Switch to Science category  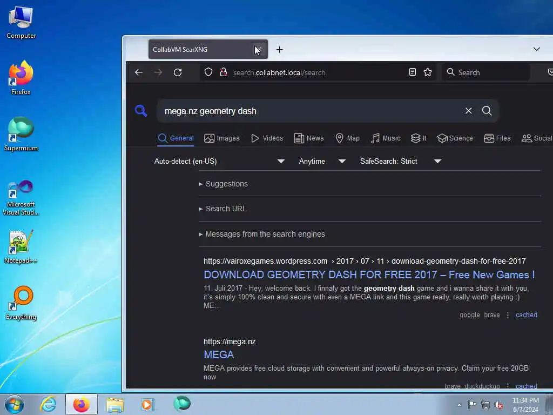[455, 138]
